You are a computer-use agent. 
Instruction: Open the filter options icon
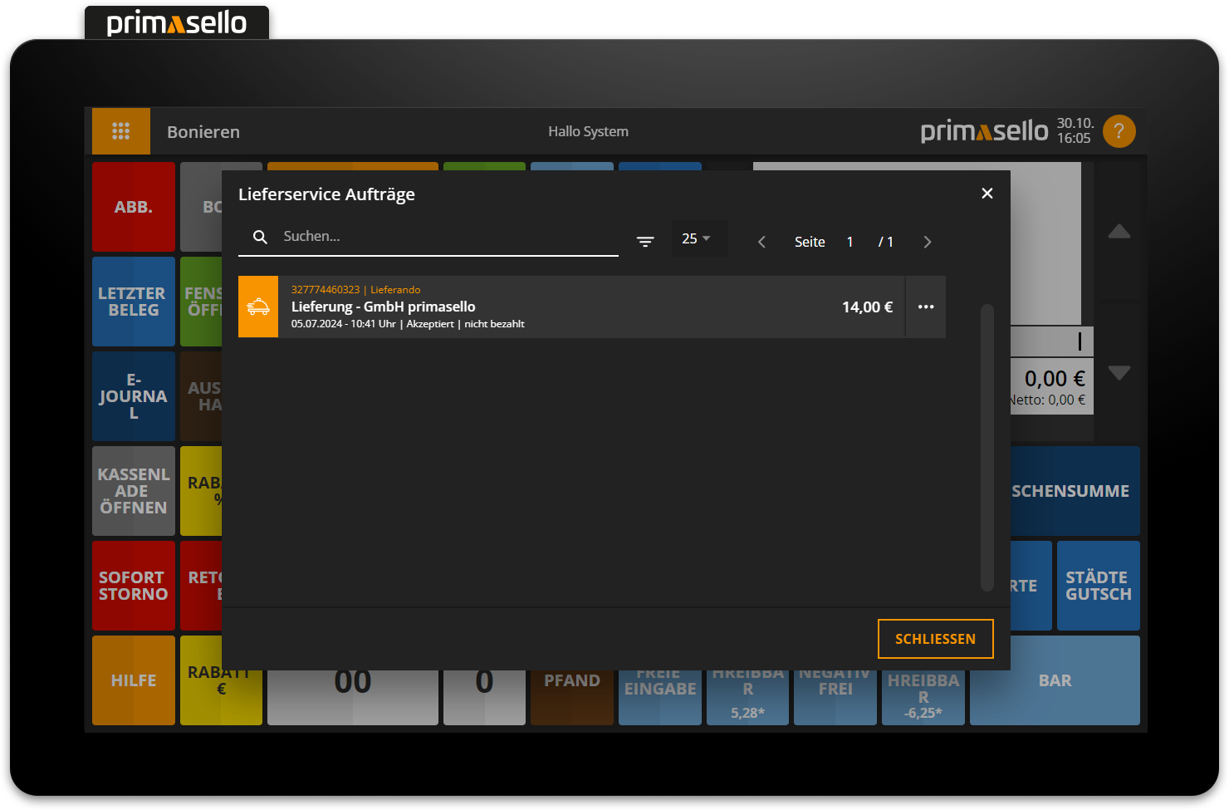coord(645,242)
